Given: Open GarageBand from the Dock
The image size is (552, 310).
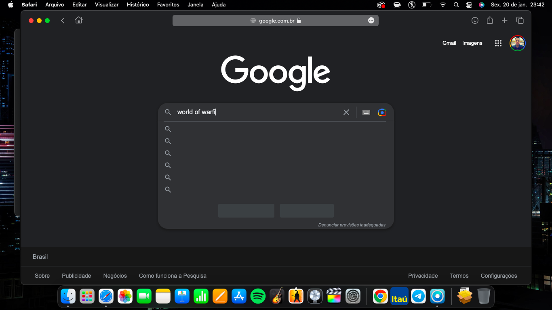Looking at the screenshot, I should (x=277, y=296).
